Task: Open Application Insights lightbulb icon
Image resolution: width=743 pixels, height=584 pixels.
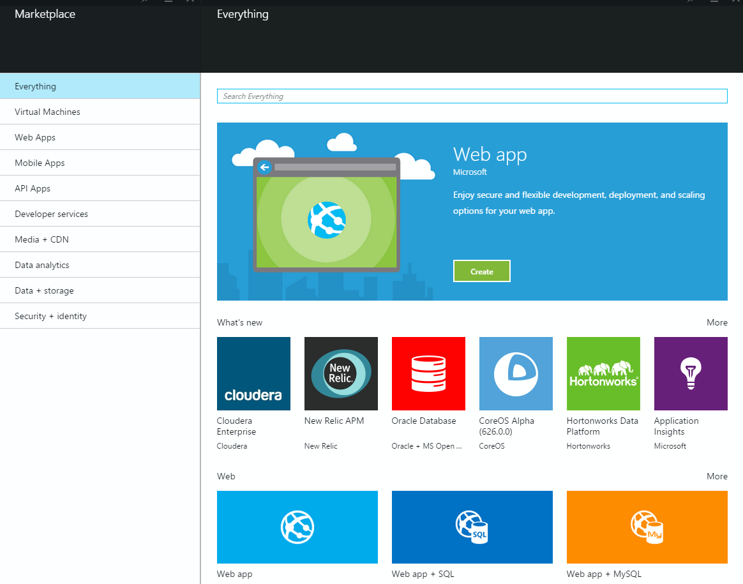Action: (x=691, y=373)
